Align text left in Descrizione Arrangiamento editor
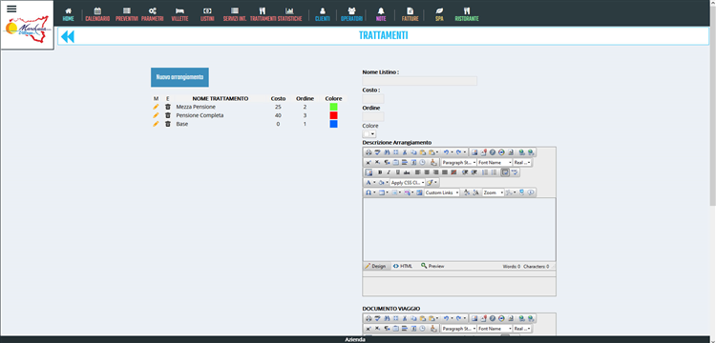Screen dimensions: 716x343 pos(418,172)
